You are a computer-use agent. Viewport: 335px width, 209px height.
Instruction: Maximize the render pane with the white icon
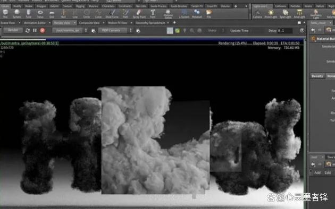click(x=299, y=22)
